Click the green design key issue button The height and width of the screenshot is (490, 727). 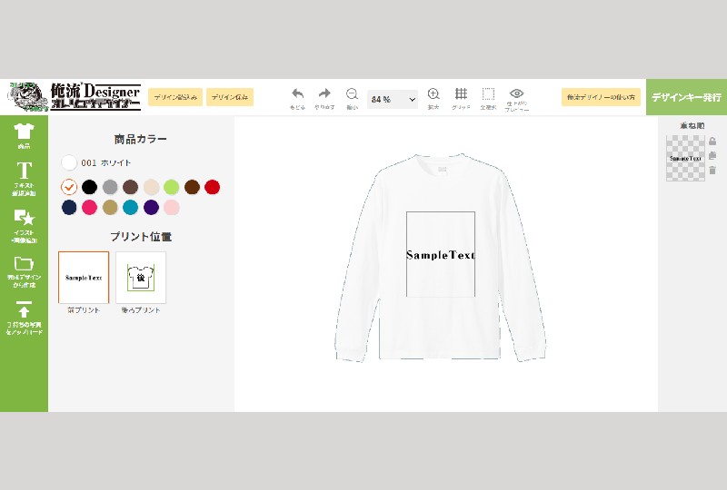(x=686, y=97)
